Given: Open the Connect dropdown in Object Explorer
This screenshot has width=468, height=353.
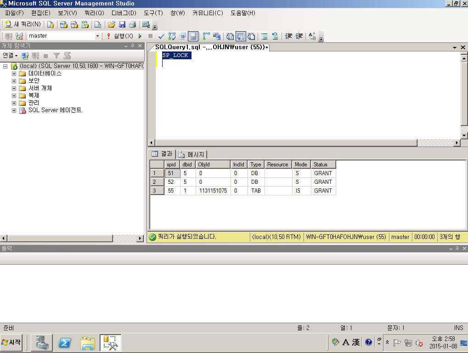Looking at the screenshot, I should coord(10,56).
